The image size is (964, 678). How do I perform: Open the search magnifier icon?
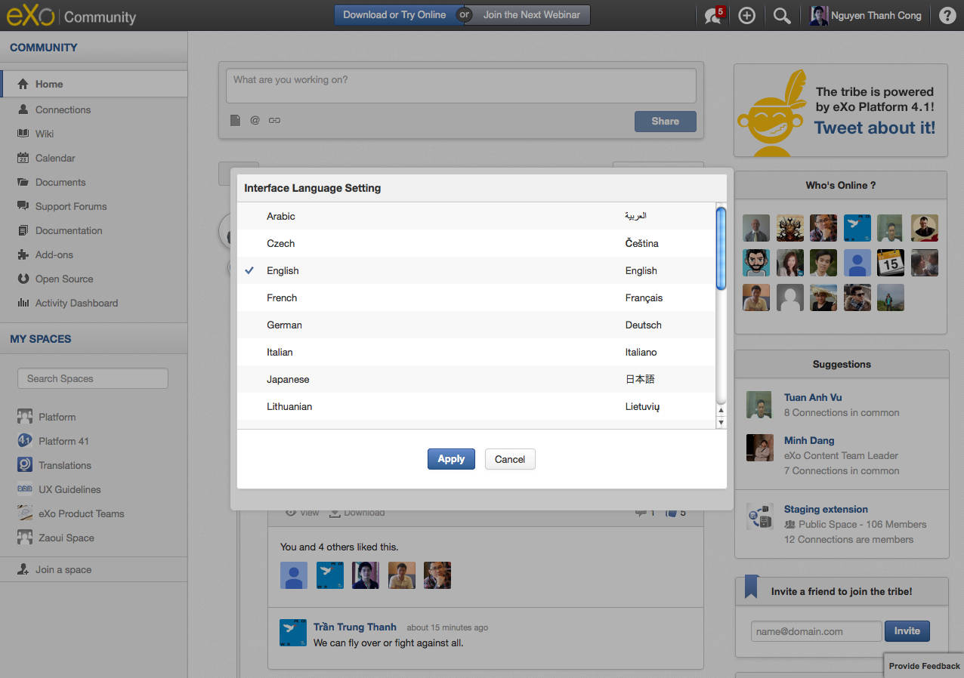(x=782, y=16)
